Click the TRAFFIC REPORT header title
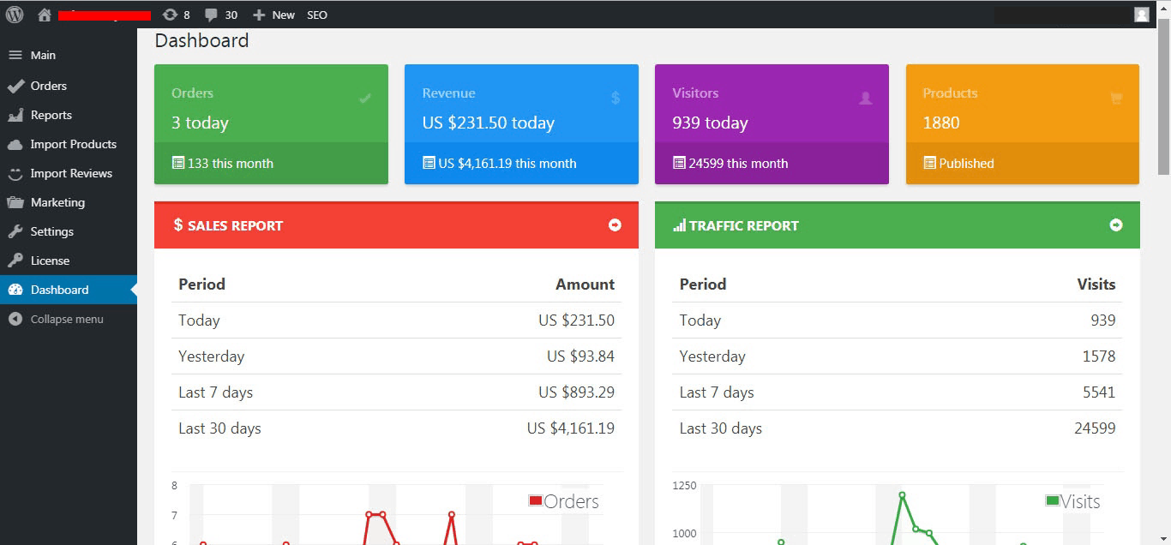Image resolution: width=1171 pixels, height=545 pixels. [x=743, y=225]
